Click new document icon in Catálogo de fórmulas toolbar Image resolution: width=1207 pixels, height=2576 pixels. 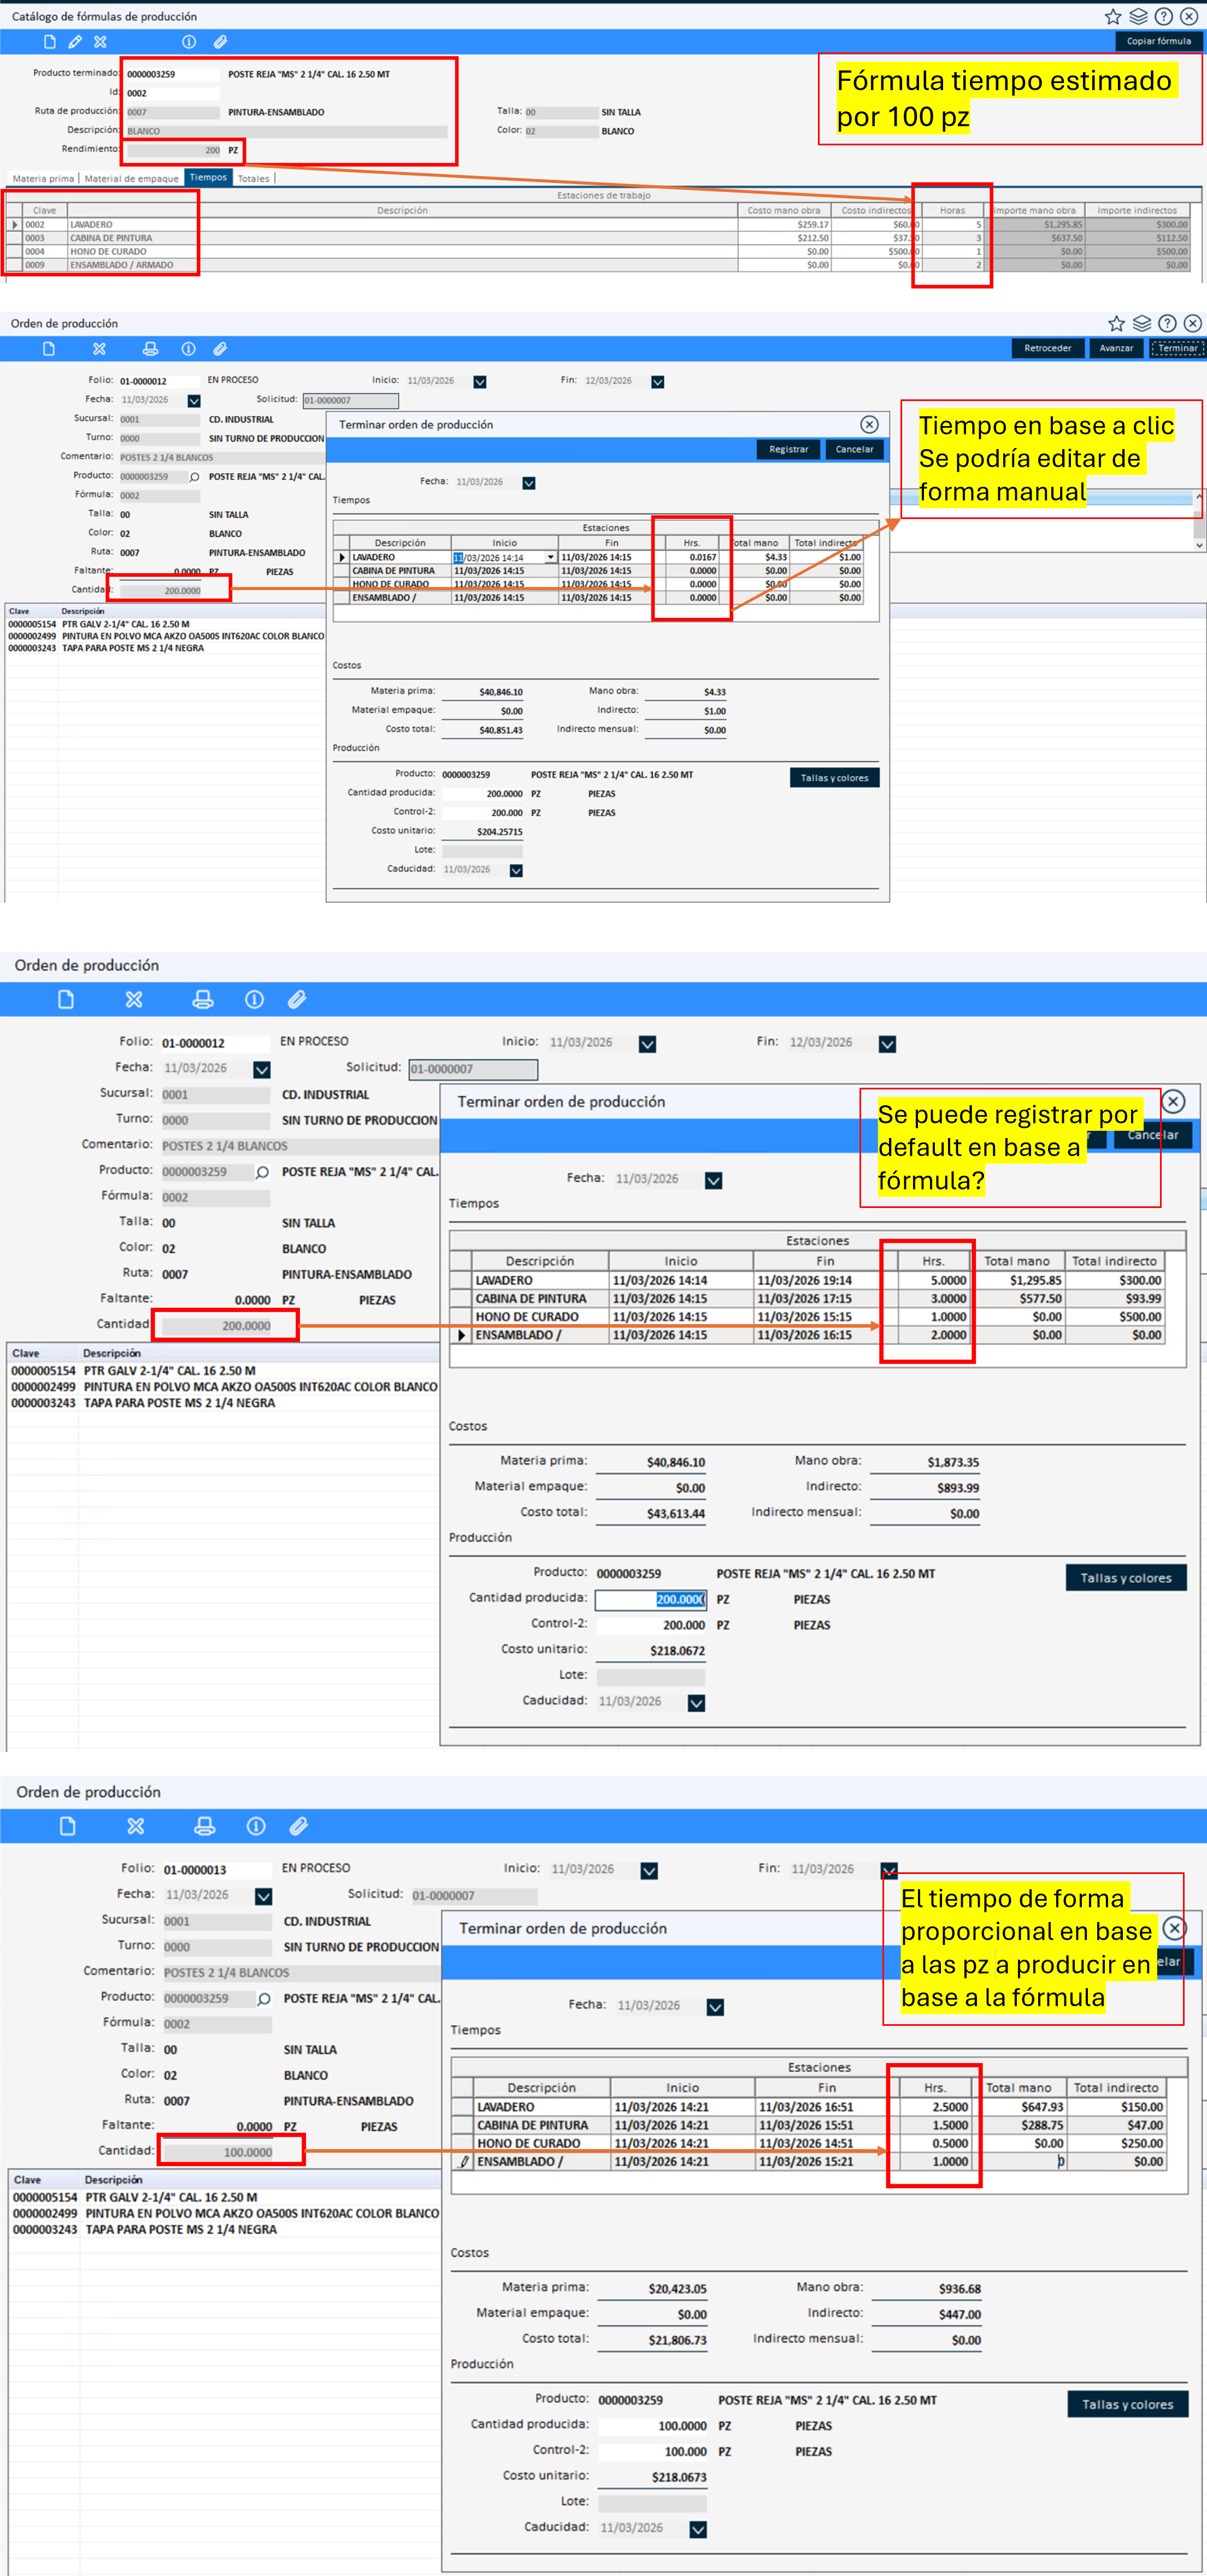click(49, 42)
